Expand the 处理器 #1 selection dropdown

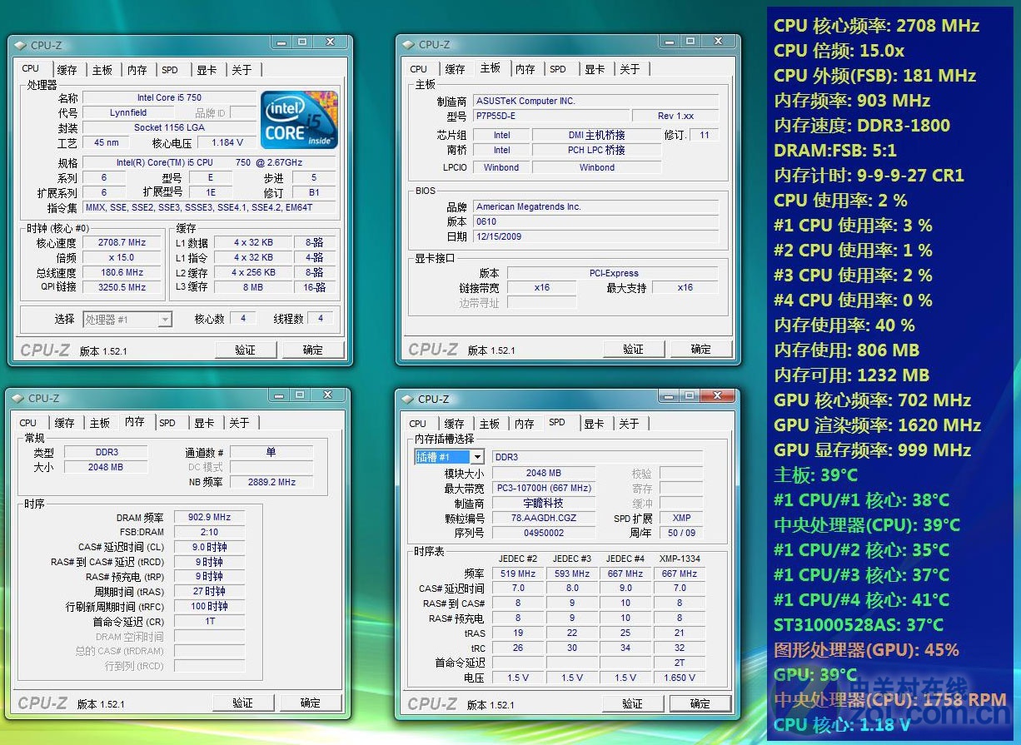click(165, 320)
